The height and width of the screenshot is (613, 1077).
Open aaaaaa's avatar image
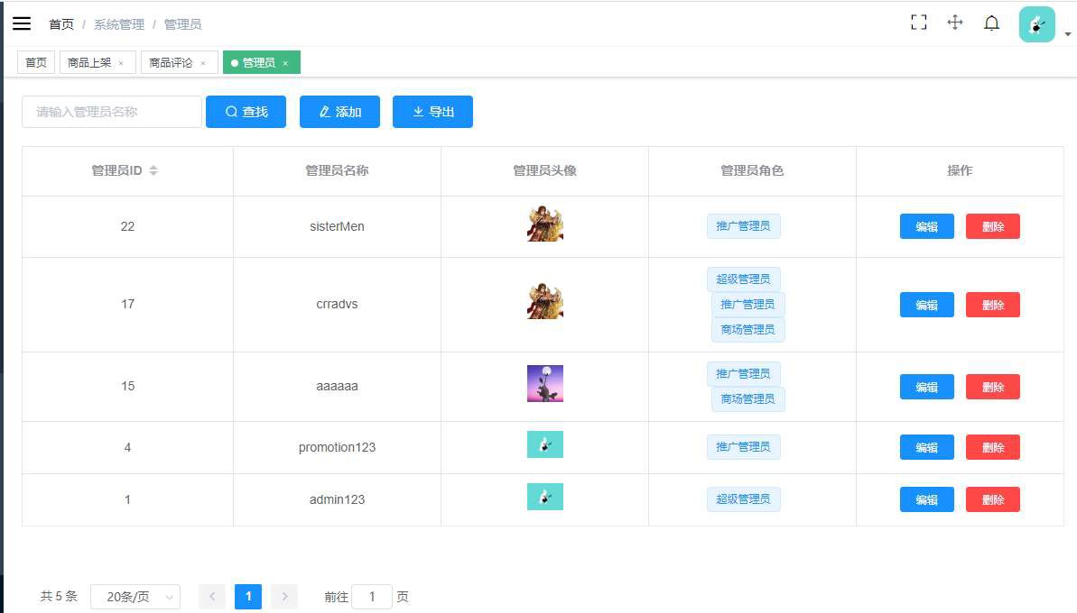coord(544,383)
